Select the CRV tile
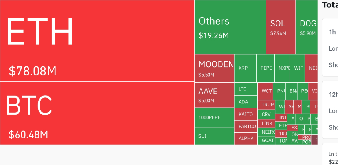Viewport: 338px width, 165px height. [266, 114]
